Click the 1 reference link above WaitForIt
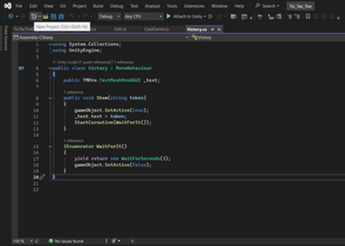 [x=73, y=141]
